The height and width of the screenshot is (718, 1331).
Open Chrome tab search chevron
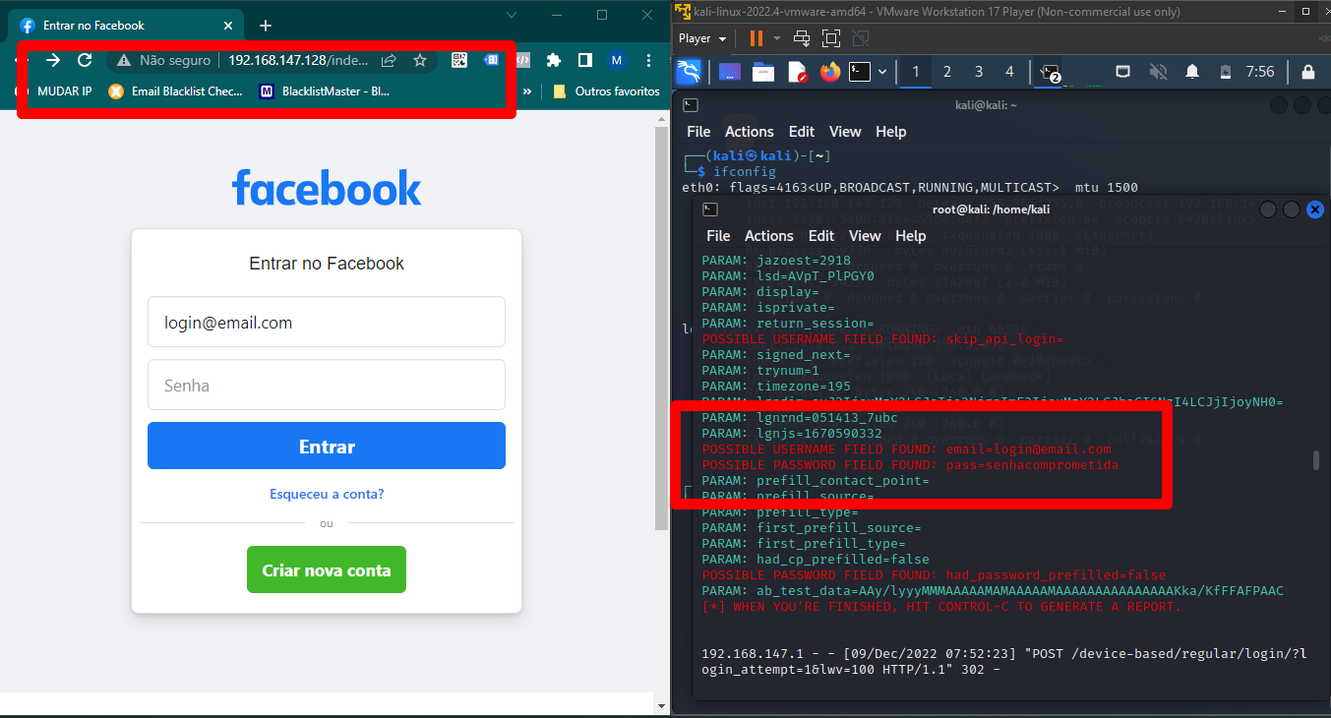512,15
